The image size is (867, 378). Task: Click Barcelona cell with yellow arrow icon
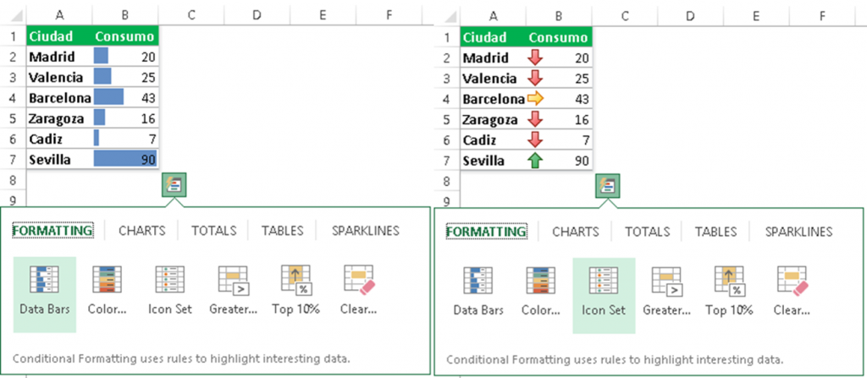[559, 100]
